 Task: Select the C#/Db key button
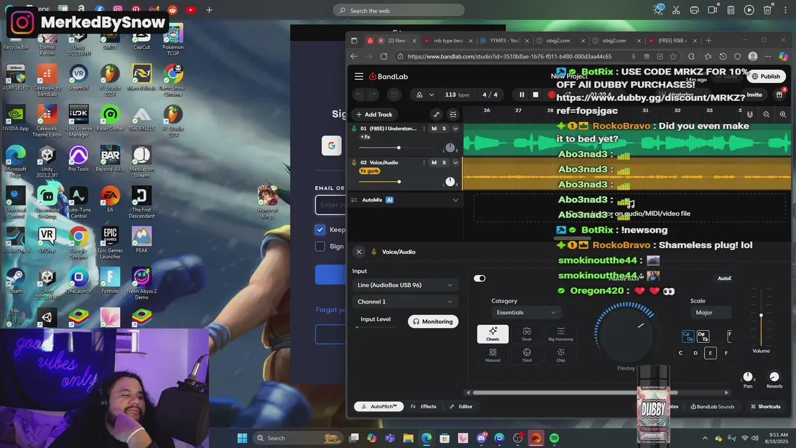click(x=688, y=336)
